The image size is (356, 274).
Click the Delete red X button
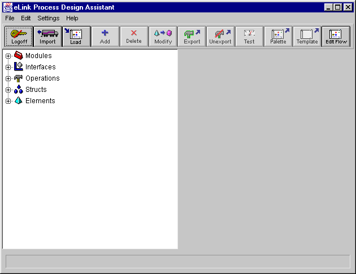coord(134,37)
